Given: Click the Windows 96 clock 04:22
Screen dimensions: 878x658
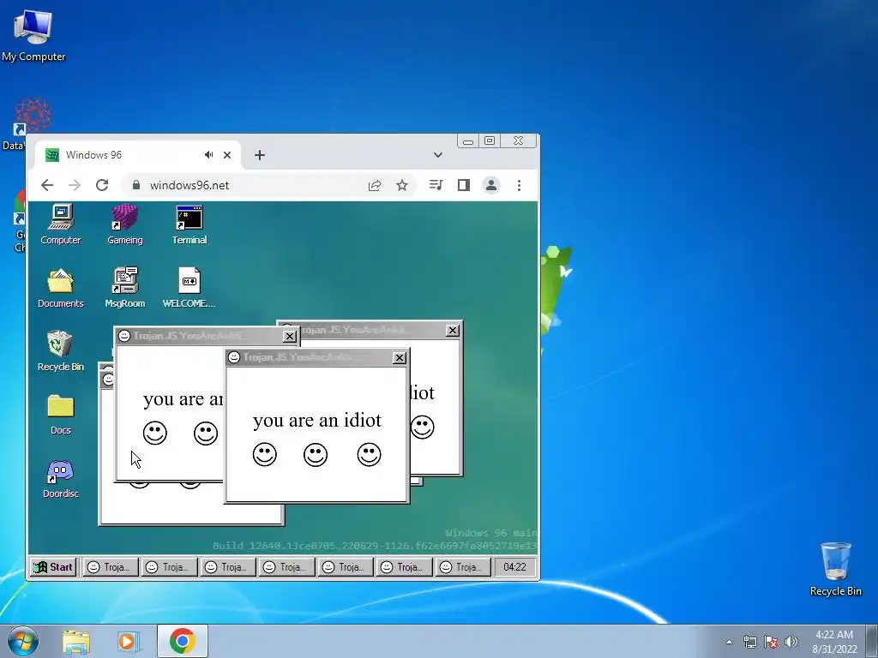Looking at the screenshot, I should (514, 567).
